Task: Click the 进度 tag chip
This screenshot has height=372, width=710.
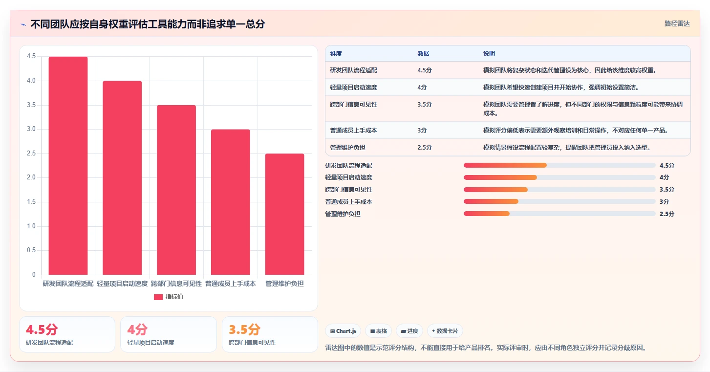Action: pyautogui.click(x=409, y=331)
